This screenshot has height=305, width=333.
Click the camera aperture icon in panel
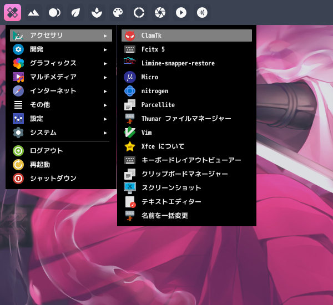click(x=160, y=12)
